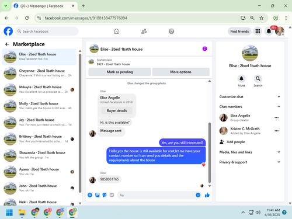Open the emoji picker in message box
The width and height of the screenshot is (292, 219).
198,195
